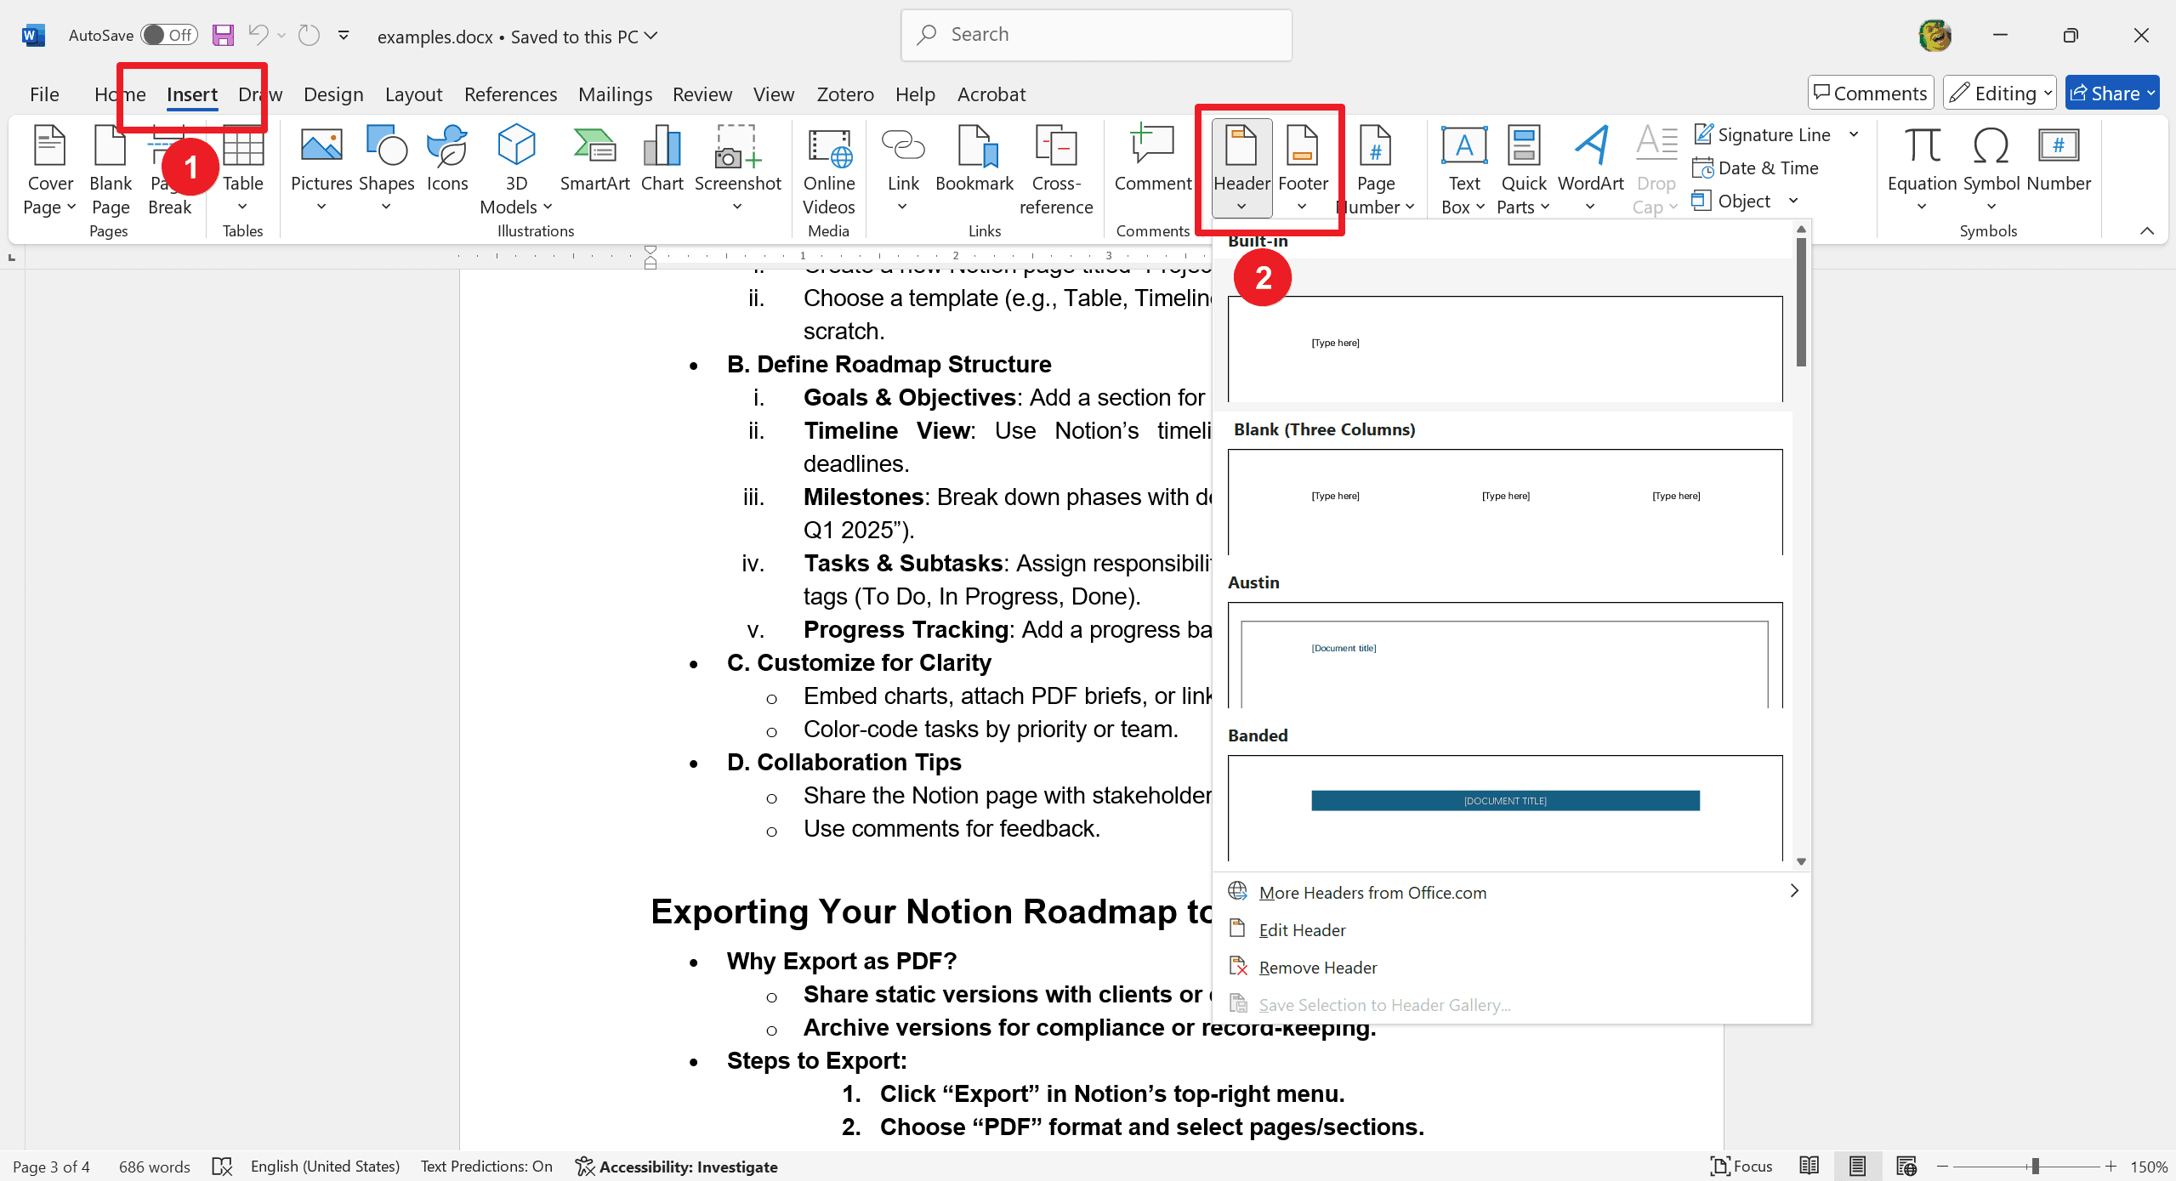
Task: Select the Banded header thumbnail
Action: click(x=1505, y=808)
